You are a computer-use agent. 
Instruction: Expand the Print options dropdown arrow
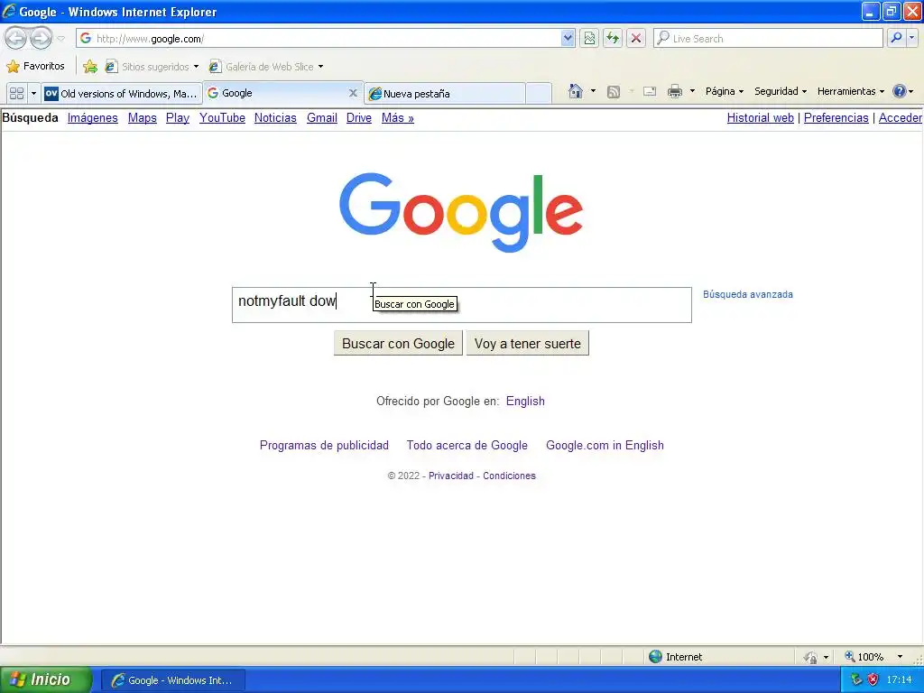(x=692, y=91)
